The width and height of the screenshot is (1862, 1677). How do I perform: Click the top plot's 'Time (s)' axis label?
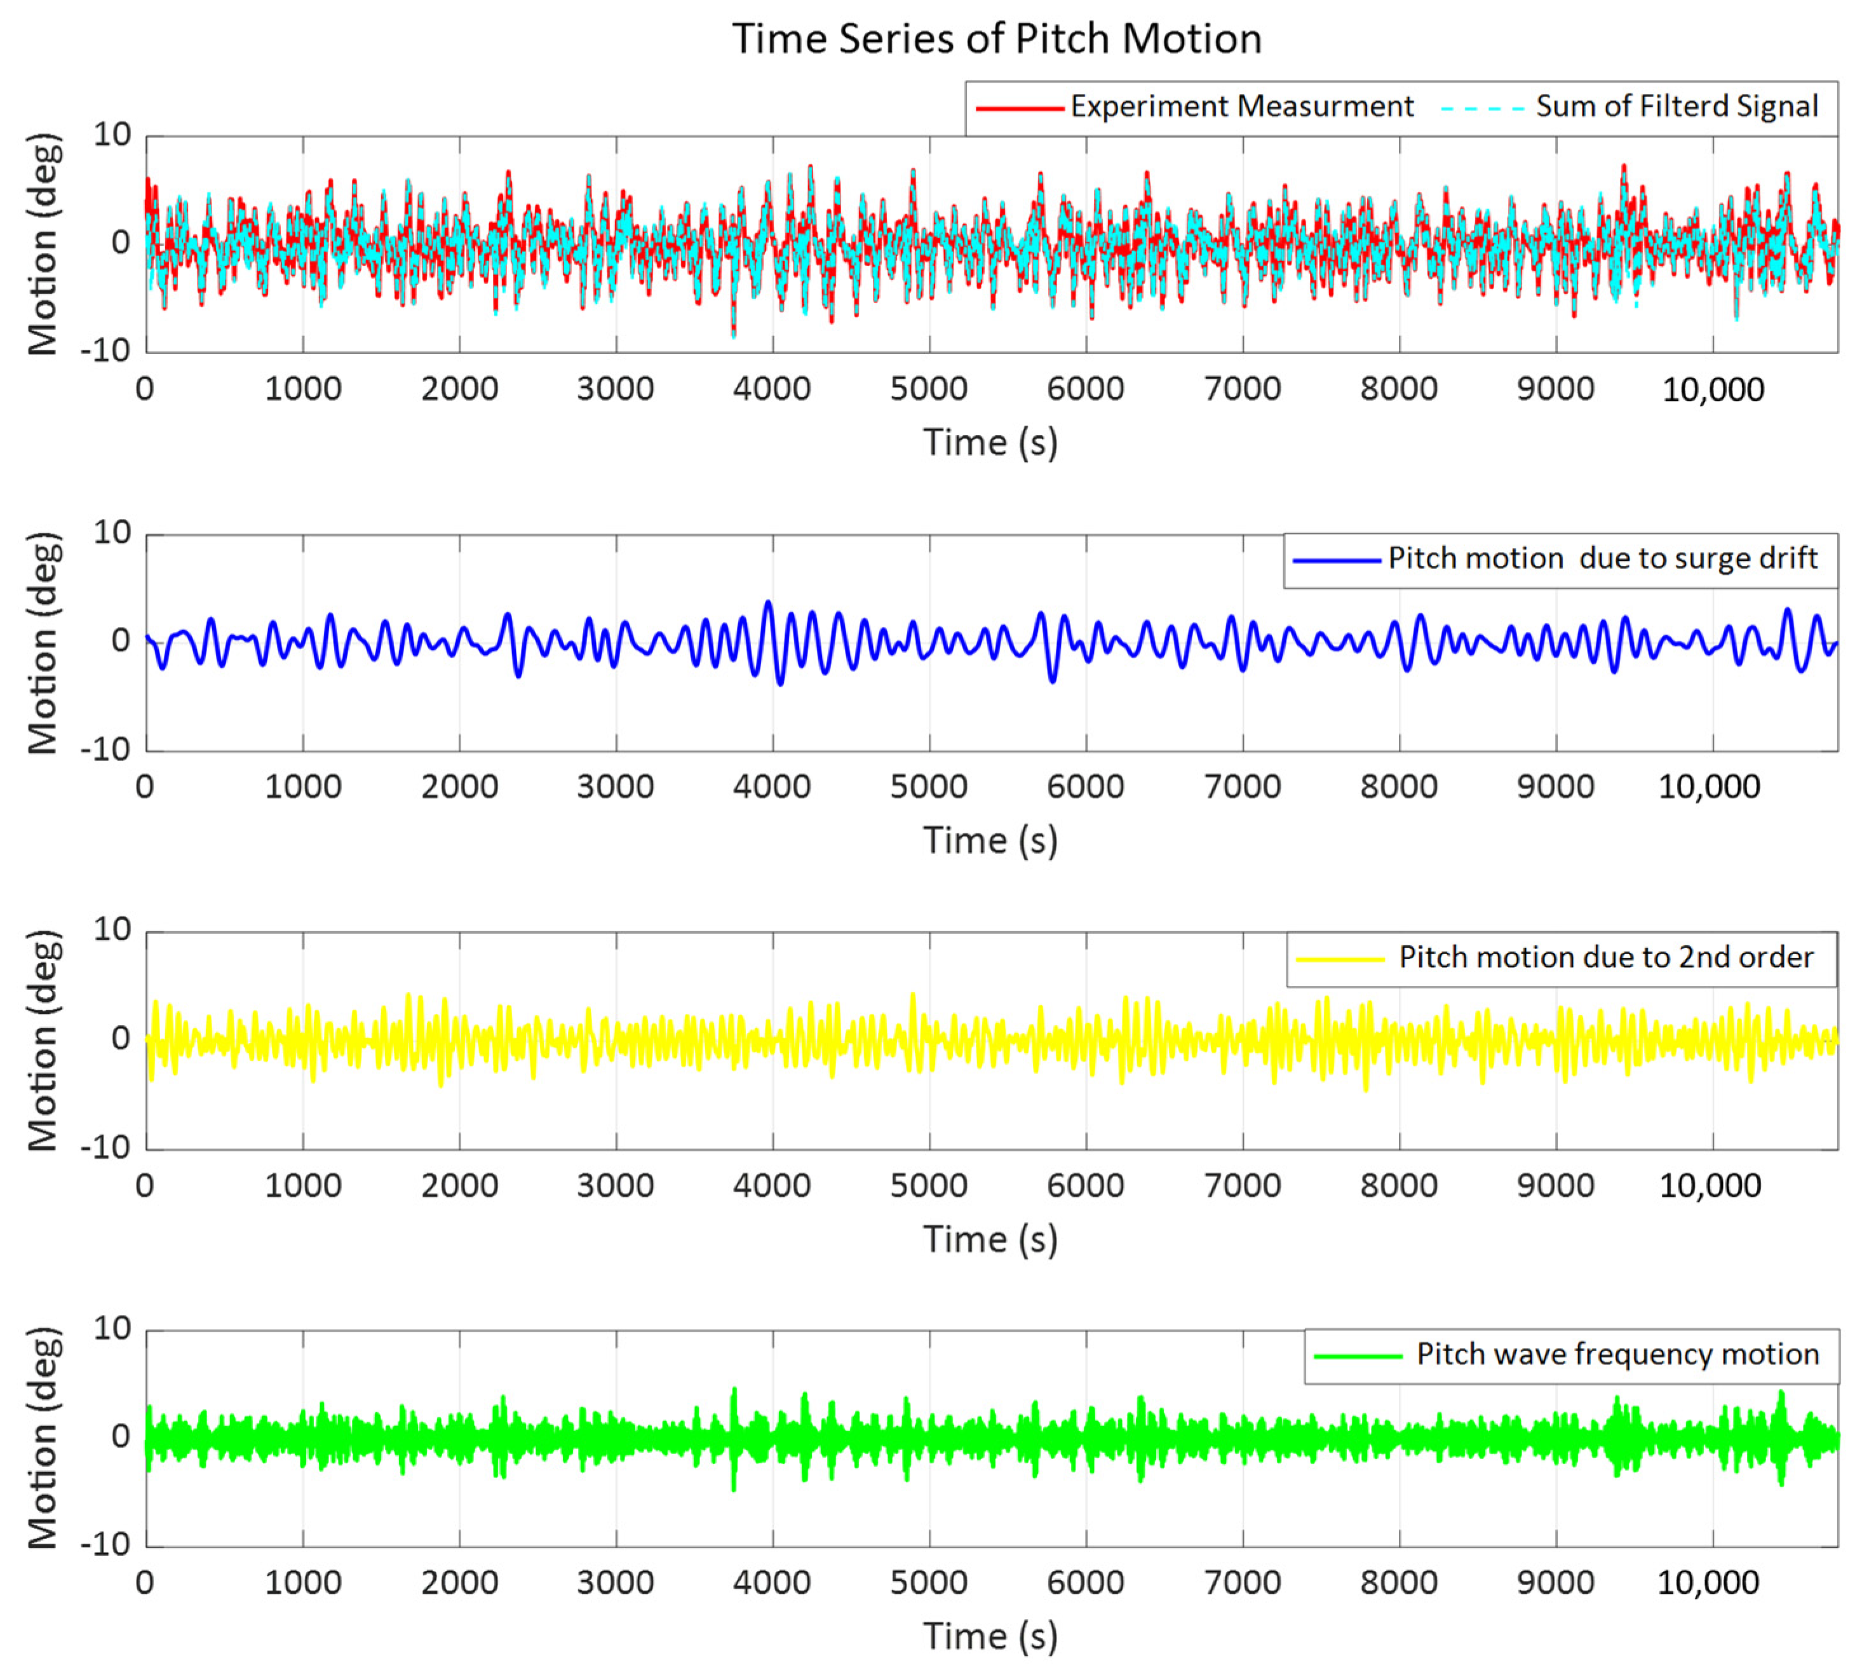[x=990, y=443]
